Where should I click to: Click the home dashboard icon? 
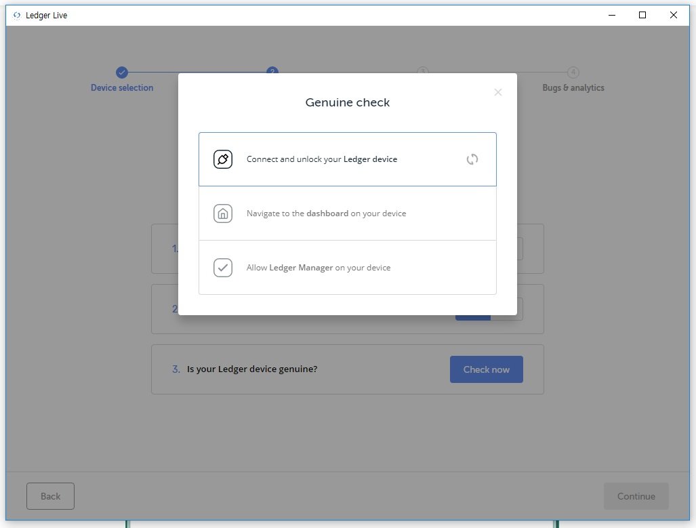(x=223, y=213)
